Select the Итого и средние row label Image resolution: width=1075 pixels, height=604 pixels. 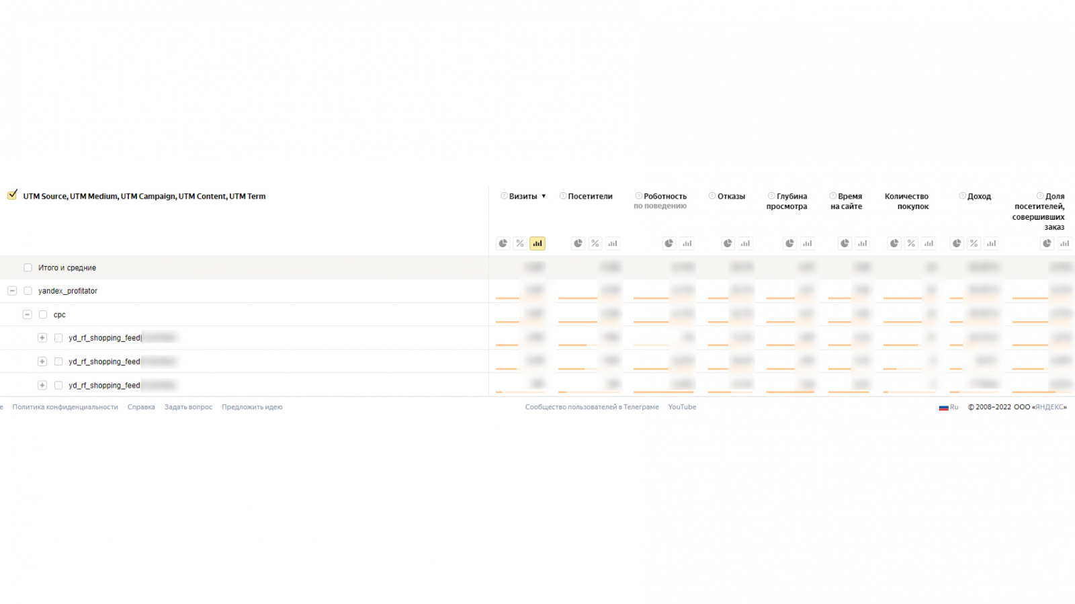tap(67, 267)
